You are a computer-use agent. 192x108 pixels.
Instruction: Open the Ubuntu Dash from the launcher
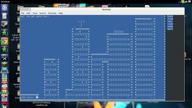4,8
